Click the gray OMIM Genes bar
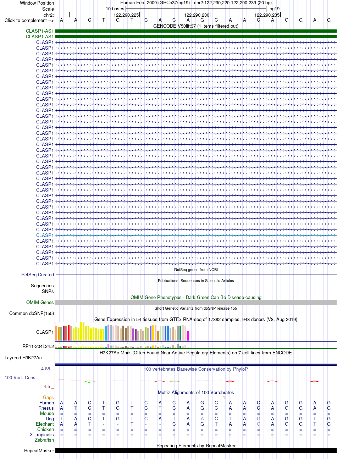The width and height of the screenshot is (337, 459). [196, 303]
